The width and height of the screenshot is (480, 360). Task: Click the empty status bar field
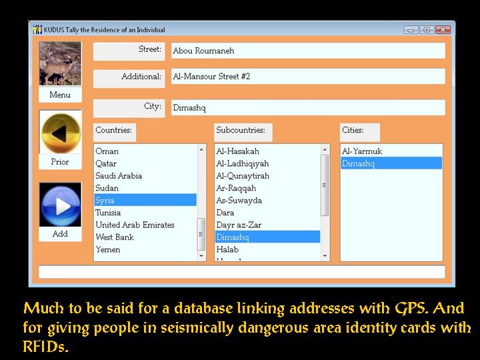tap(241, 272)
